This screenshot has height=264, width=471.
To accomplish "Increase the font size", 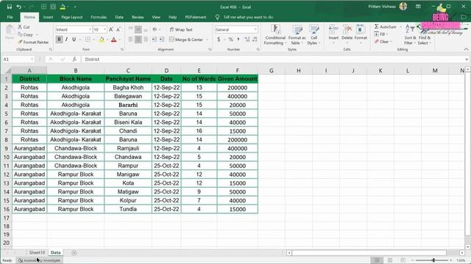I will (111, 29).
